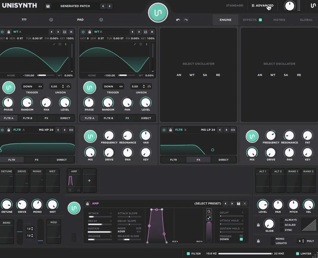Click the lock icon next to GLIDE knob
318x258 pixels.
click(x=258, y=225)
